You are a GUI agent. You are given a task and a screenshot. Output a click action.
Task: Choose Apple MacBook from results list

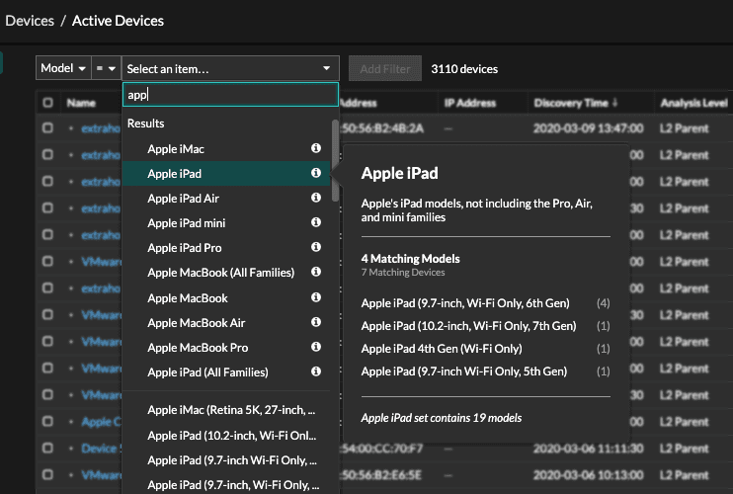click(188, 298)
